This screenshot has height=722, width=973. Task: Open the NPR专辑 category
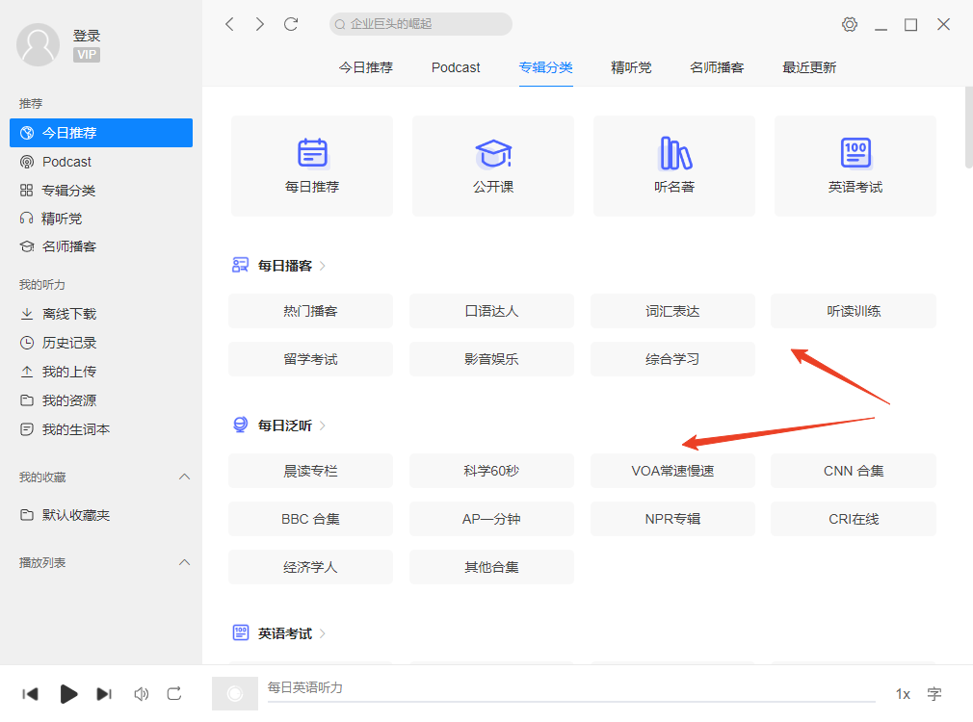pyautogui.click(x=672, y=519)
